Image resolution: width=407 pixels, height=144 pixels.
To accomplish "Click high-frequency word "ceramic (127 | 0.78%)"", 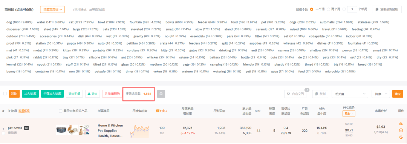I will (271, 29).
